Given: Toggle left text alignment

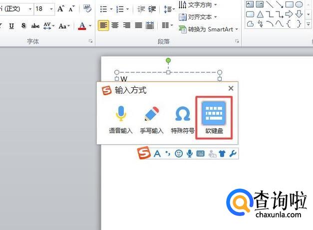Looking at the screenshot, I should point(103,25).
